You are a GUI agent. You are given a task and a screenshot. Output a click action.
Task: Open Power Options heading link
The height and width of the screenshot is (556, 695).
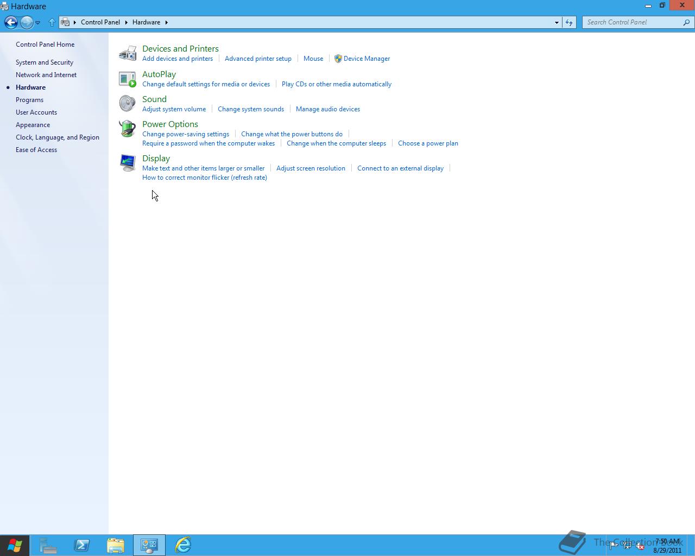170,124
